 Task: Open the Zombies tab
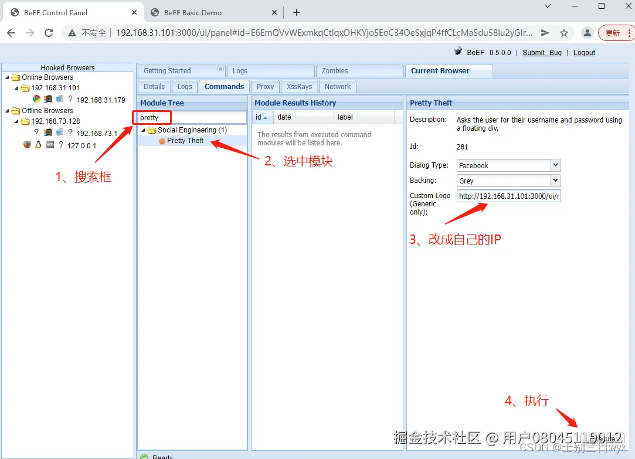pos(359,71)
